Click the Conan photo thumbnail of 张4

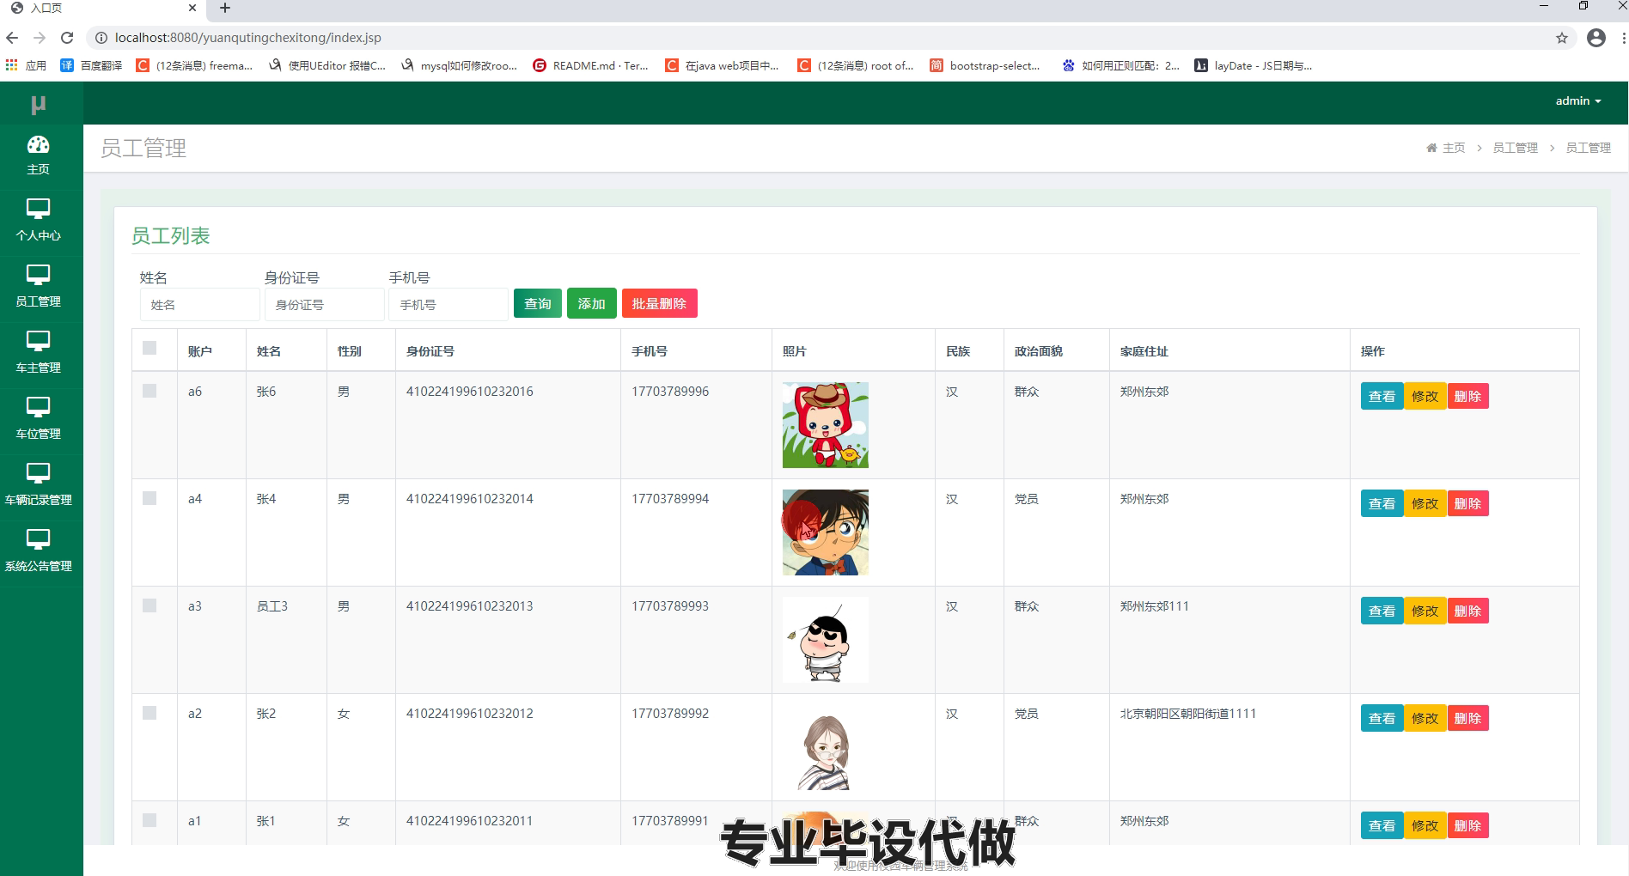826,532
